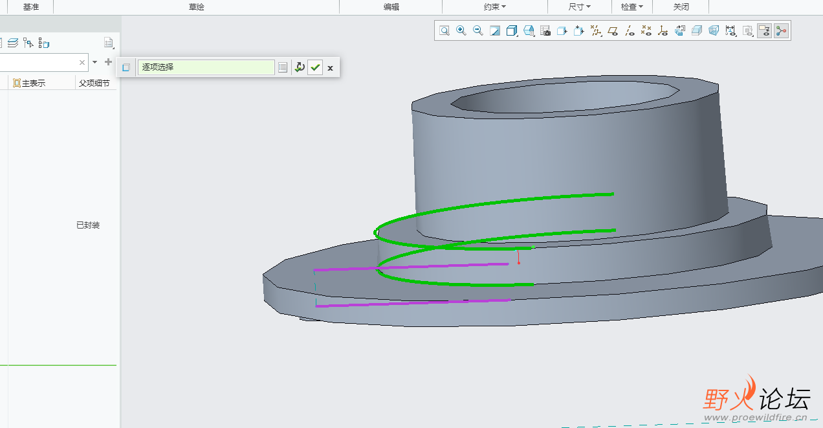Cancel selection with the X button
The image size is (823, 428).
click(x=330, y=67)
